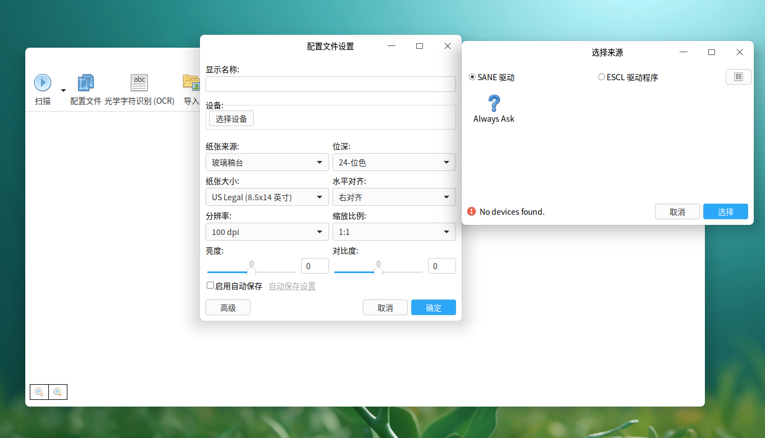Maximize the 选择来源 window
Image resolution: width=765 pixels, height=438 pixels.
pos(712,52)
